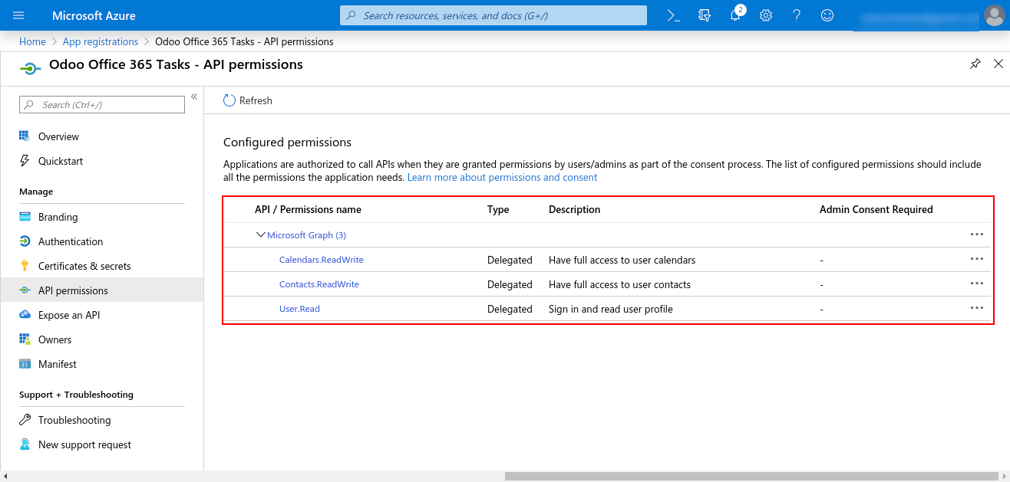The image size is (1010, 482).
Task: Open the feedback smiley icon
Action: point(827,15)
